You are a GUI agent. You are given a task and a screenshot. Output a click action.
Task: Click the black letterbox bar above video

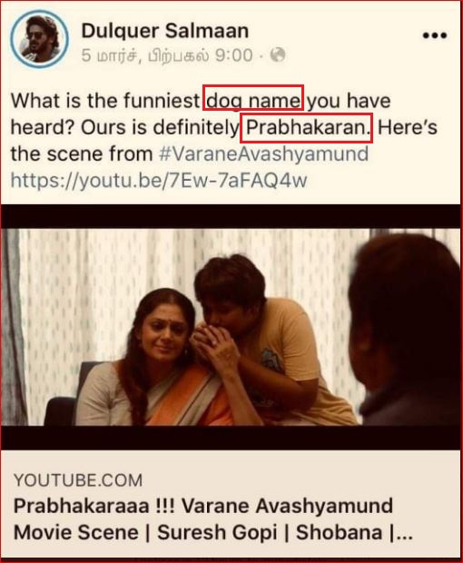pyautogui.click(x=231, y=216)
